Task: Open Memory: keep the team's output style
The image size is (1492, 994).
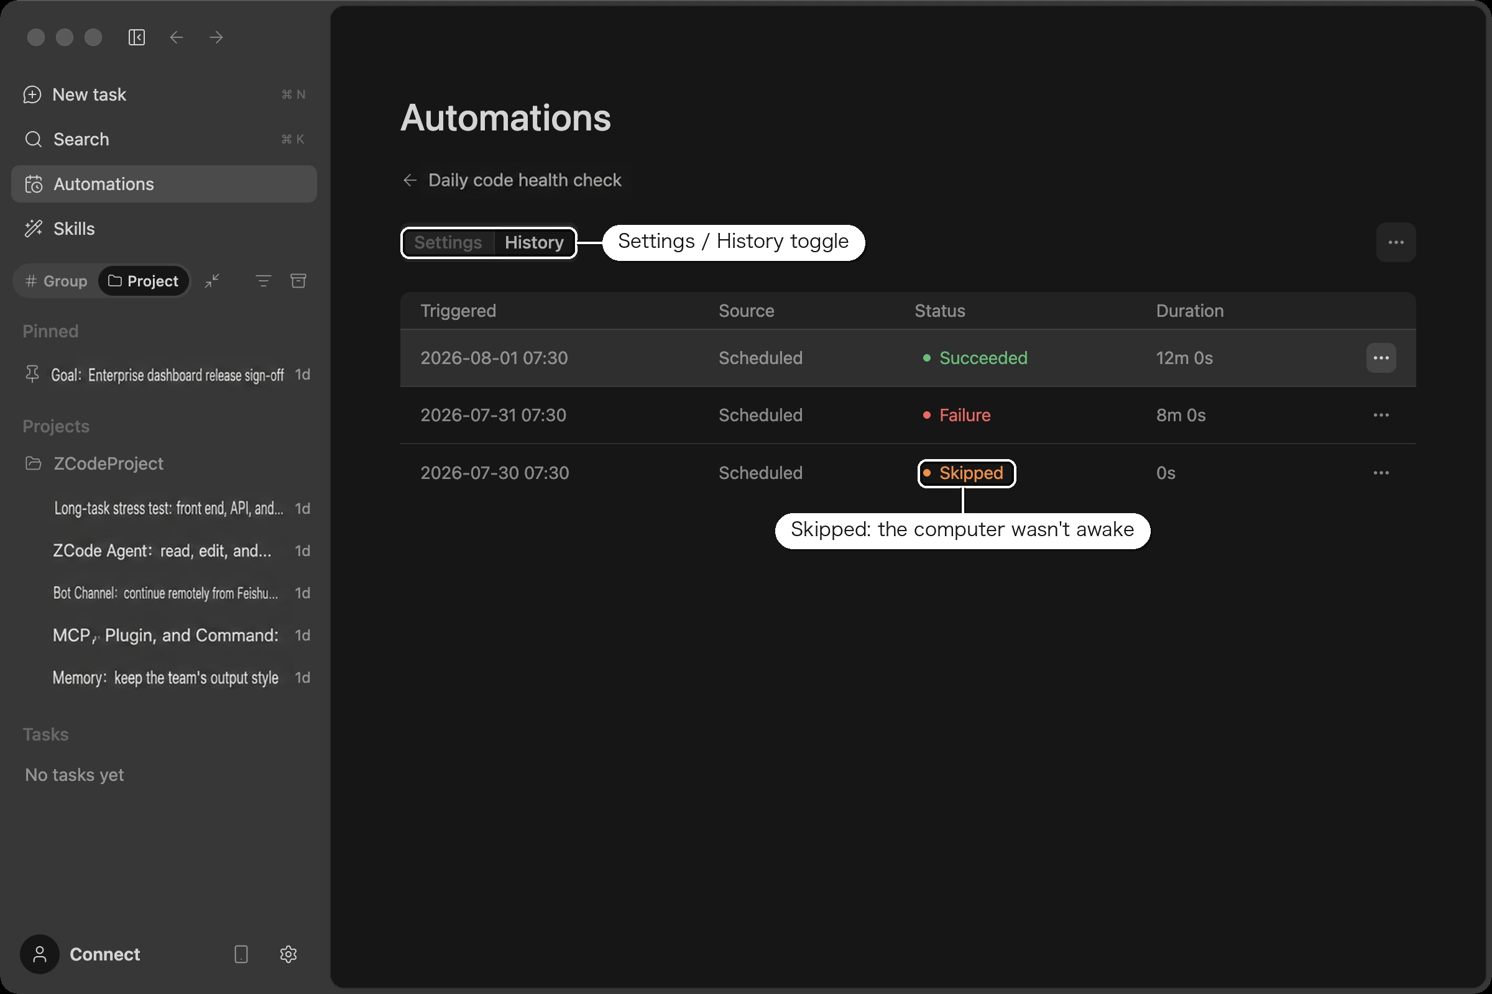Action: click(165, 678)
